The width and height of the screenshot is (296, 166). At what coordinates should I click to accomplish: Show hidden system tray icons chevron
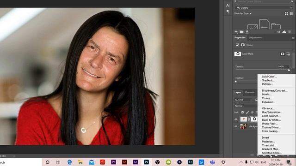pos(241,162)
